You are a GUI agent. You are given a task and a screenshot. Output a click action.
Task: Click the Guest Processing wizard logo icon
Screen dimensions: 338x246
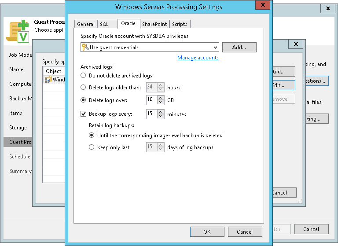[18, 31]
